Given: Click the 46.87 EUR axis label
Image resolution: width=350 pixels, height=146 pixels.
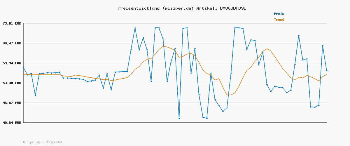Looking at the screenshot, I should (12, 103).
